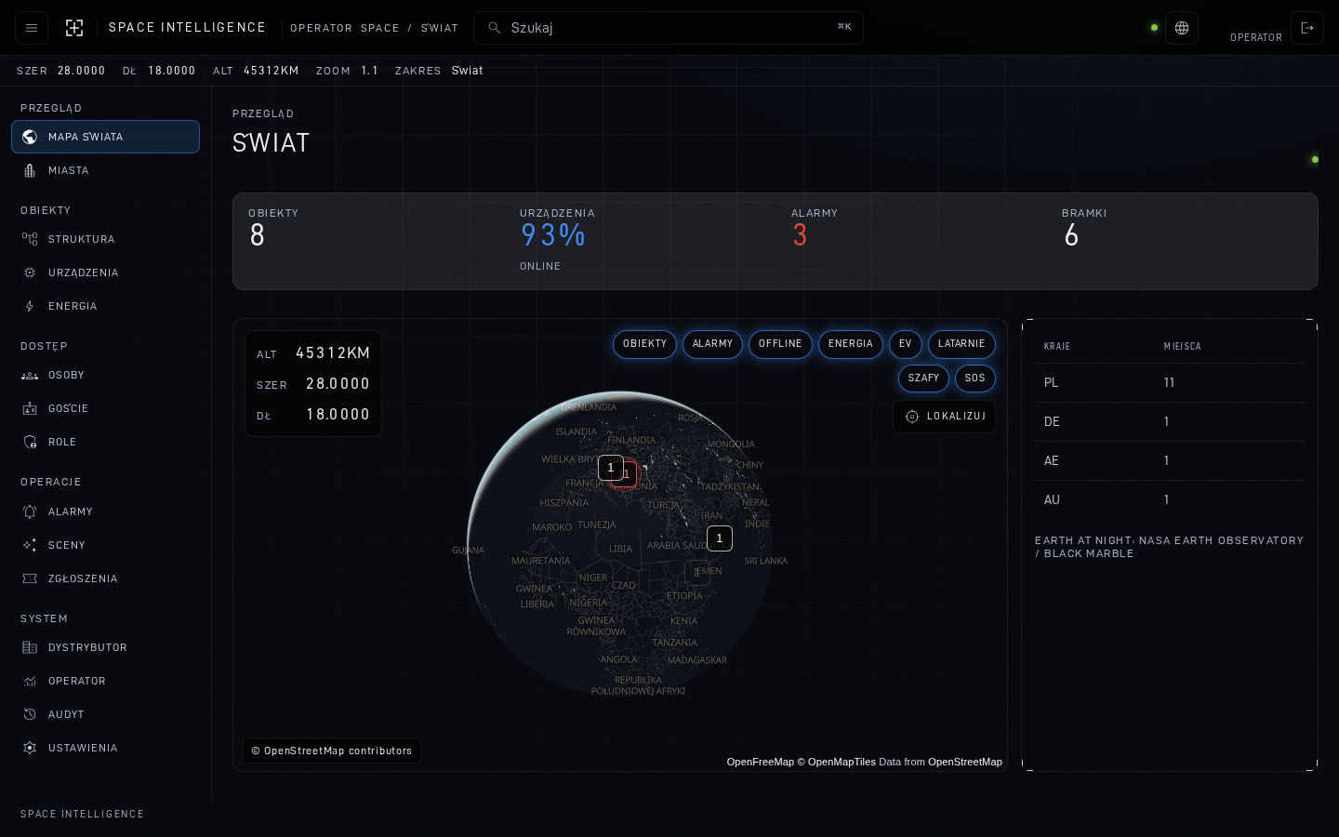Click the Urządzenia chip icon
Screen dimensions: 1339x837
coord(30,272)
